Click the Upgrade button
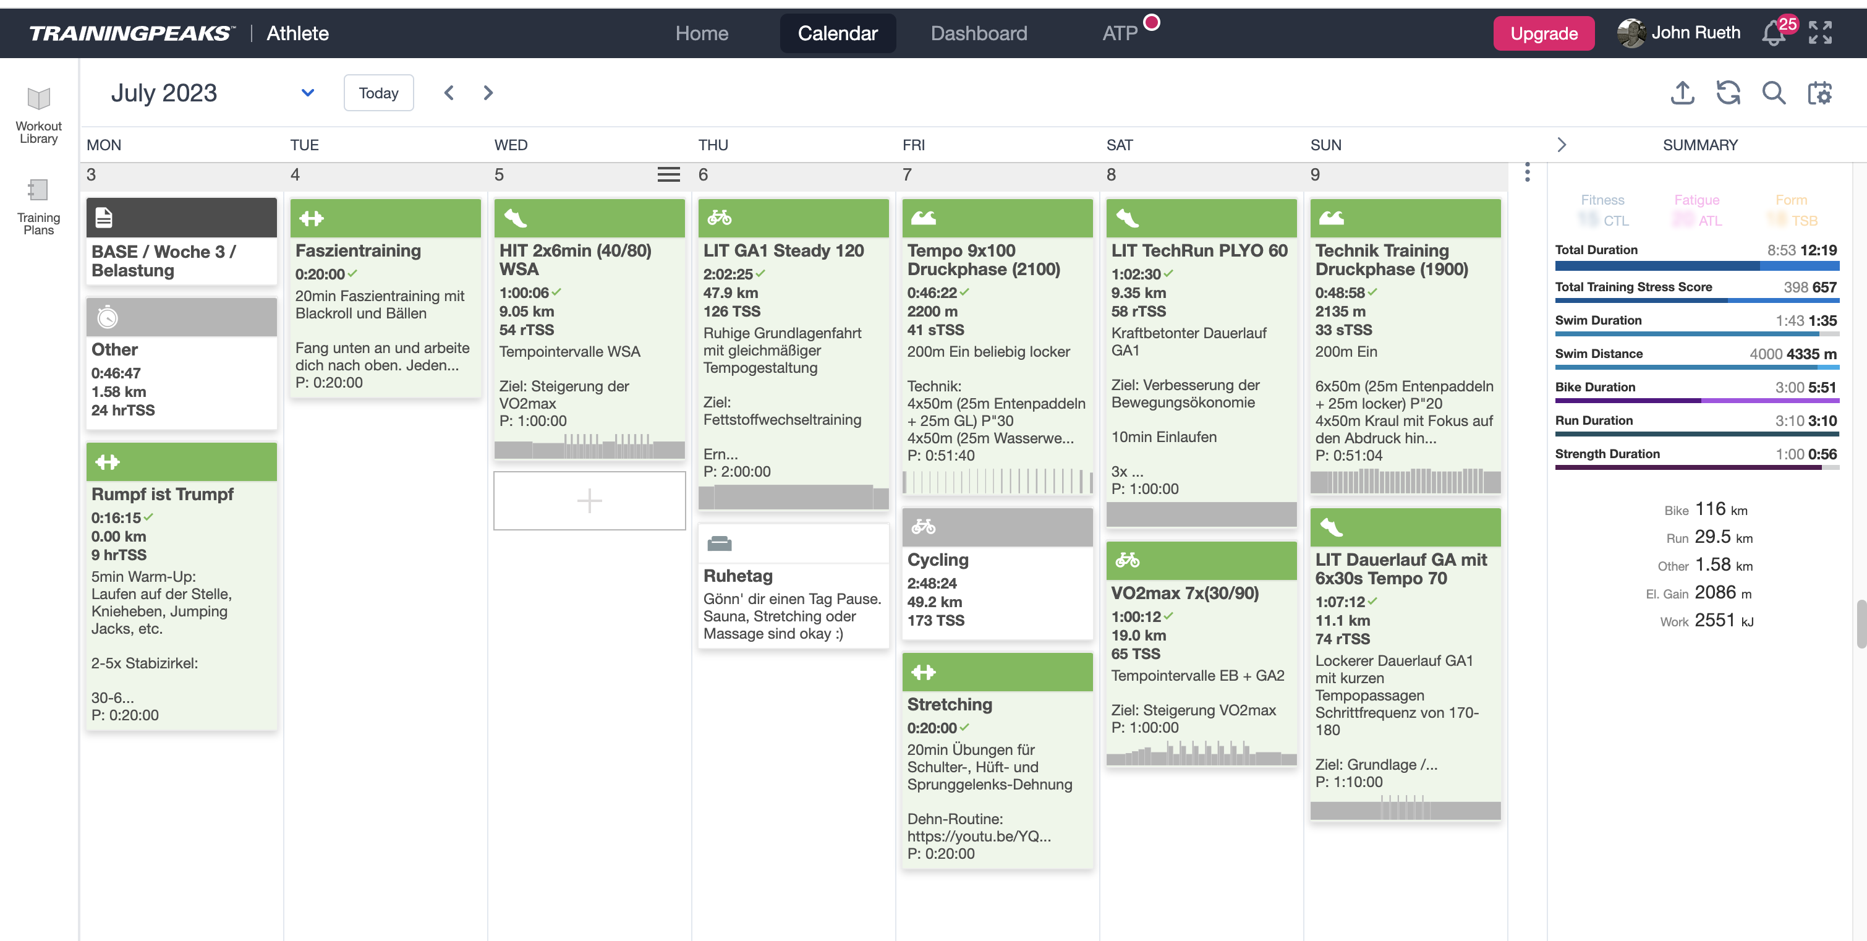1867x941 pixels. pyautogui.click(x=1544, y=33)
